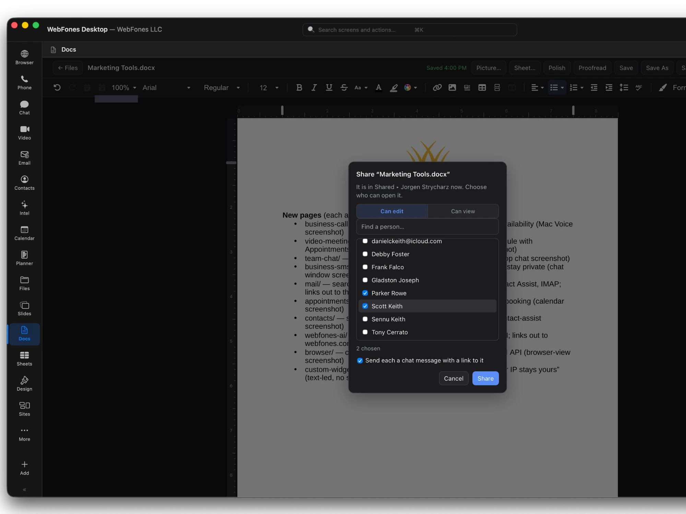Open the Design sidebar item

tap(24, 384)
